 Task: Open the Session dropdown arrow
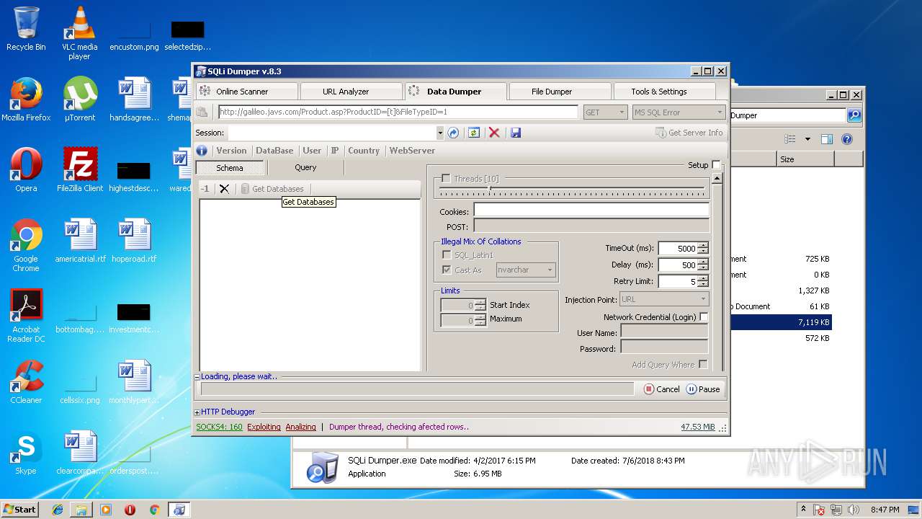coord(440,133)
